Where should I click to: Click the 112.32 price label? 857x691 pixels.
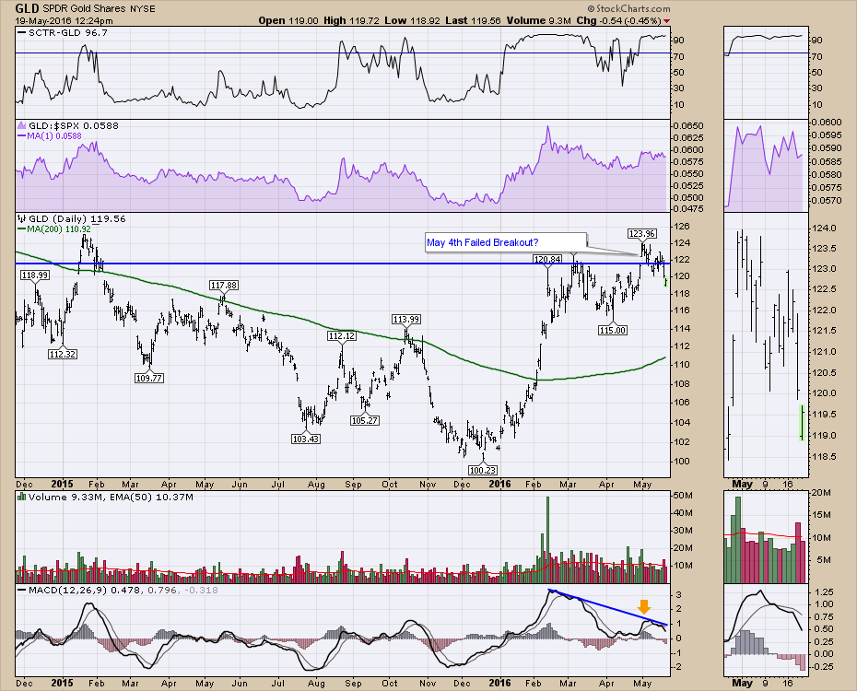pyautogui.click(x=63, y=354)
